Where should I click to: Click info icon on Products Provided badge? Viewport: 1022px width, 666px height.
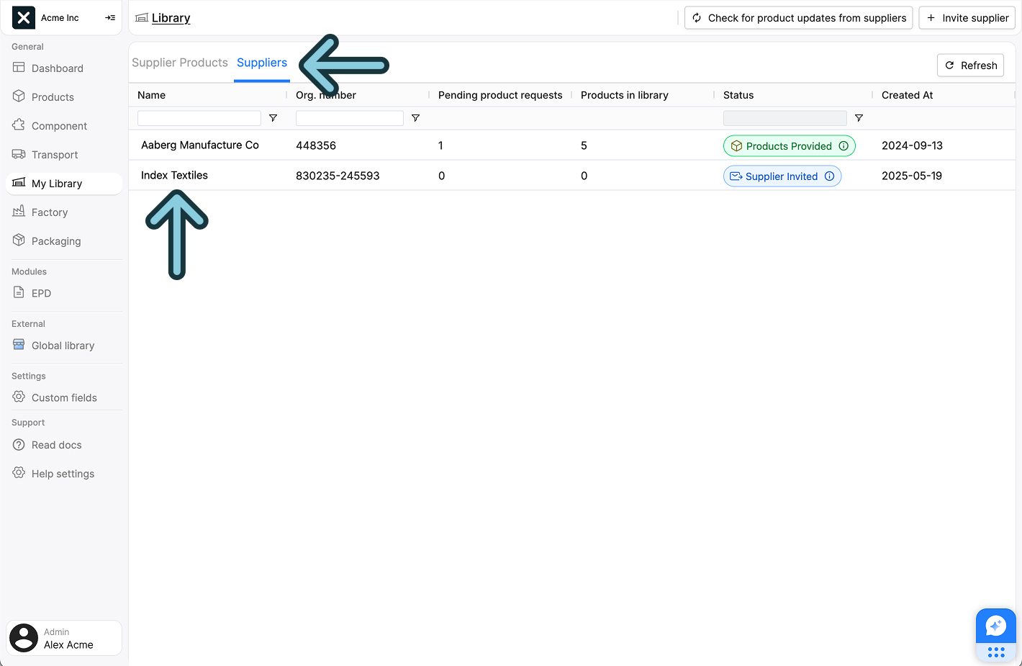[844, 146]
